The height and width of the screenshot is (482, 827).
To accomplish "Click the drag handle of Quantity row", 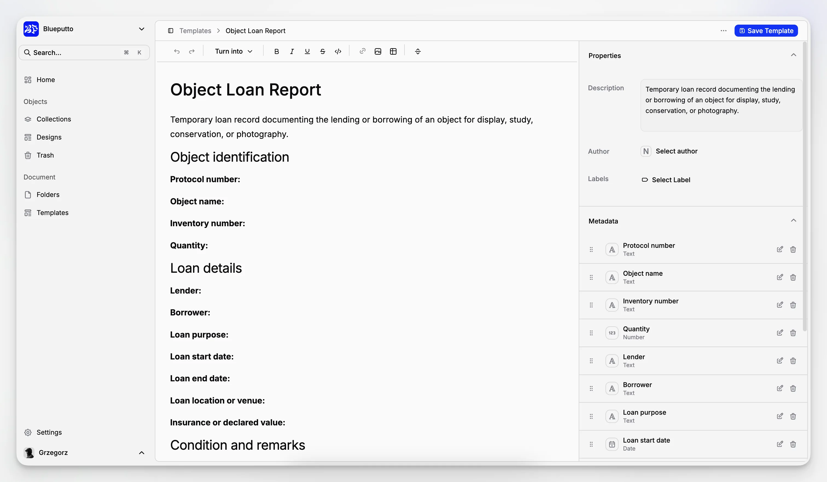I will [x=591, y=333].
